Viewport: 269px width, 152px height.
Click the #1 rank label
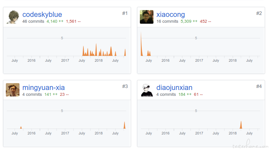pos(125,13)
